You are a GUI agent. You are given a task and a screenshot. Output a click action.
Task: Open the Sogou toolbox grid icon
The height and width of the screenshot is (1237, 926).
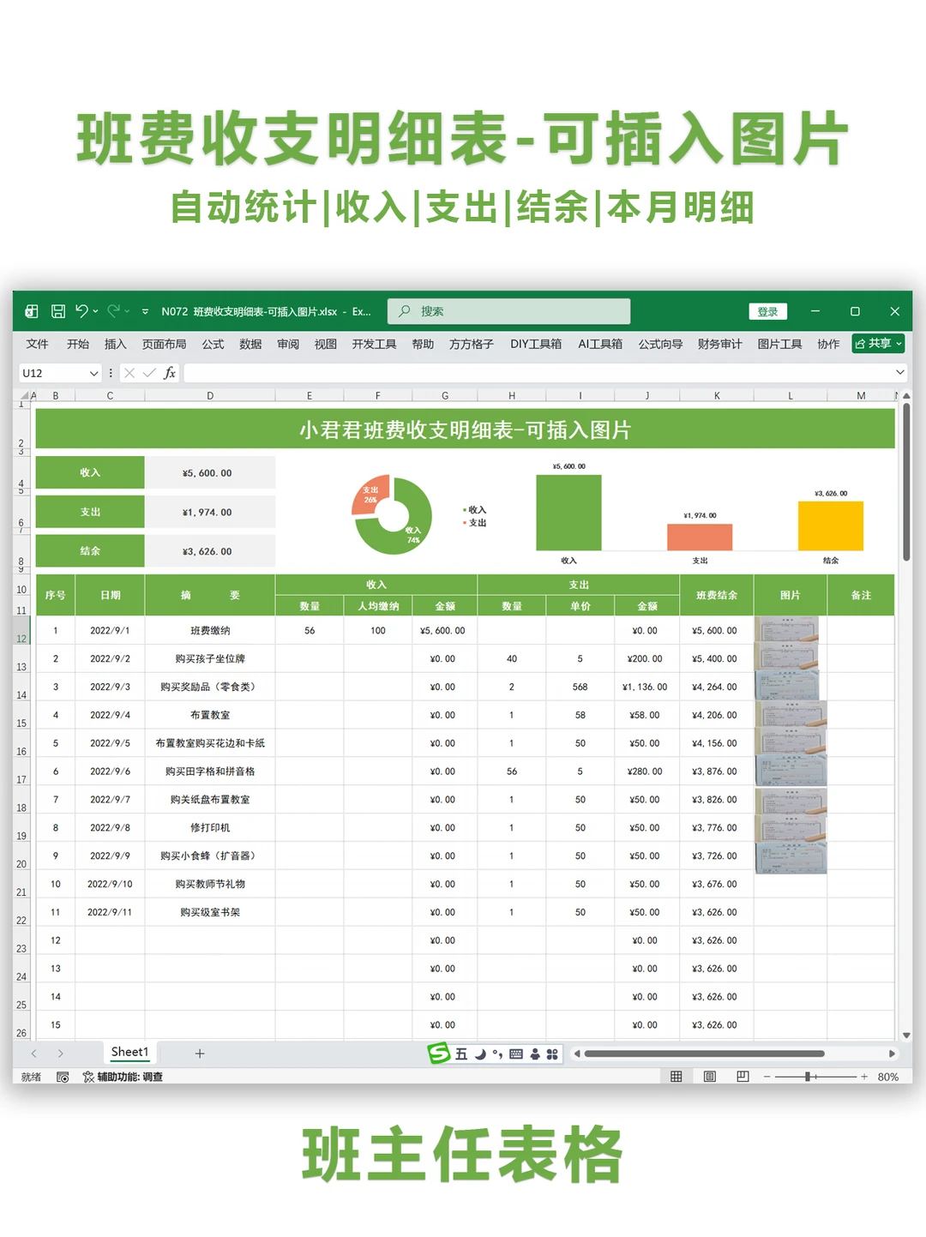click(552, 1054)
